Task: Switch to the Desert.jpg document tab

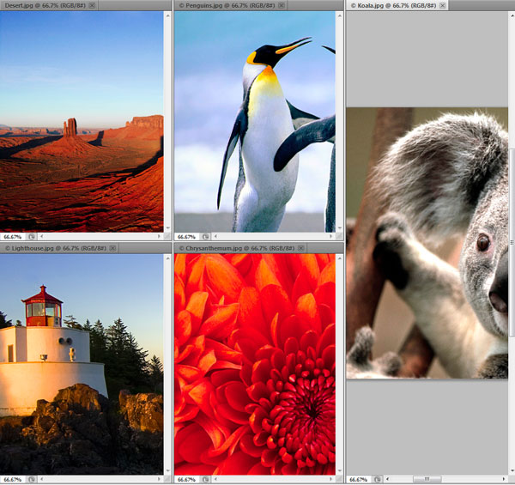Action: pos(43,5)
